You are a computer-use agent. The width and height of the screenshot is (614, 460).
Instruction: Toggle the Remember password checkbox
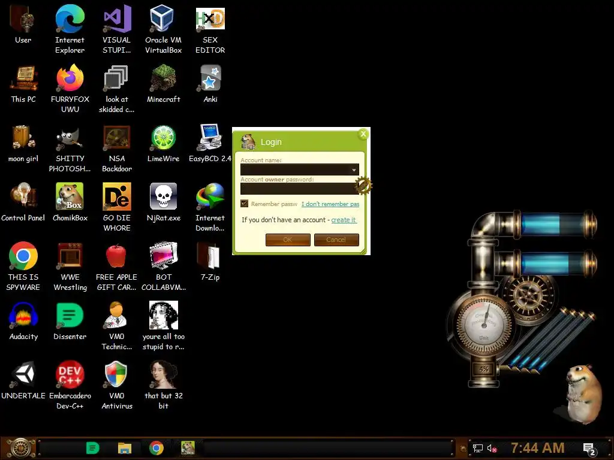(245, 204)
